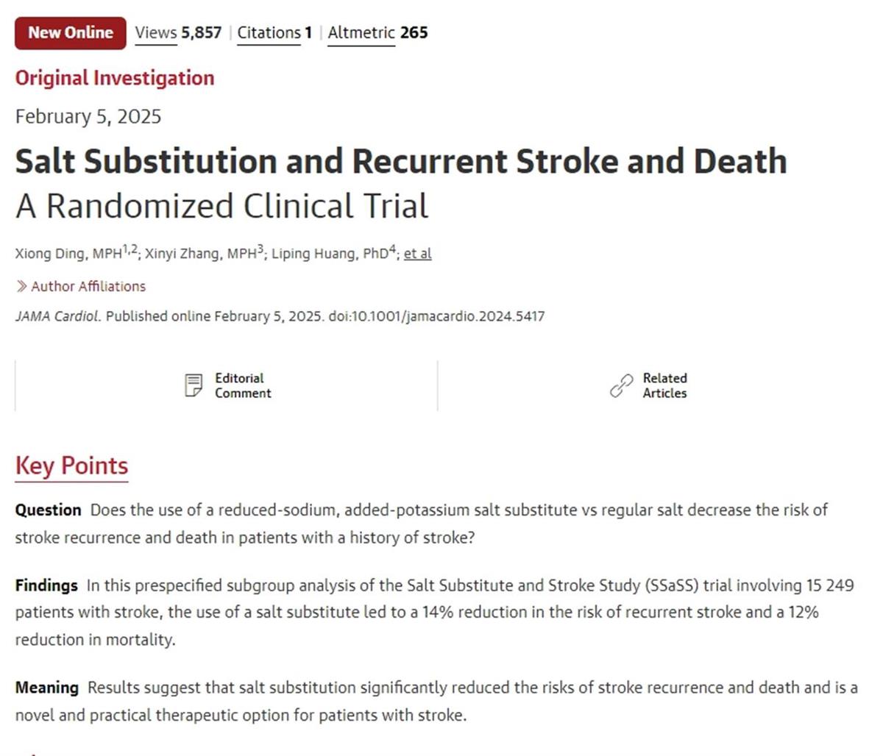Viewport: 883px width, 756px height.
Task: Show all authors via et al link
Action: (417, 254)
